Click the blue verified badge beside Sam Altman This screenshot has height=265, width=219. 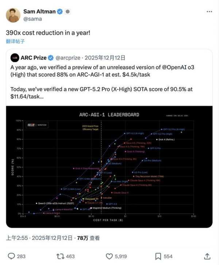tap(60, 12)
